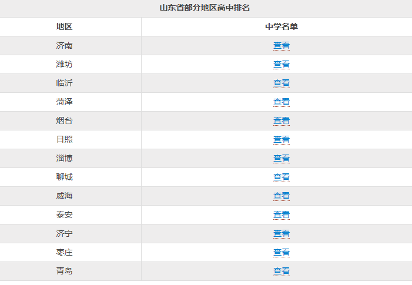Viewport: 412px width, 285px height.
Task: Open the 查看 link for 日照
Action: [282, 139]
